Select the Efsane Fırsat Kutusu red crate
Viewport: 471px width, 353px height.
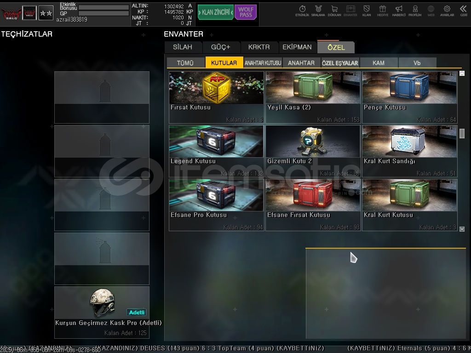coord(313,205)
